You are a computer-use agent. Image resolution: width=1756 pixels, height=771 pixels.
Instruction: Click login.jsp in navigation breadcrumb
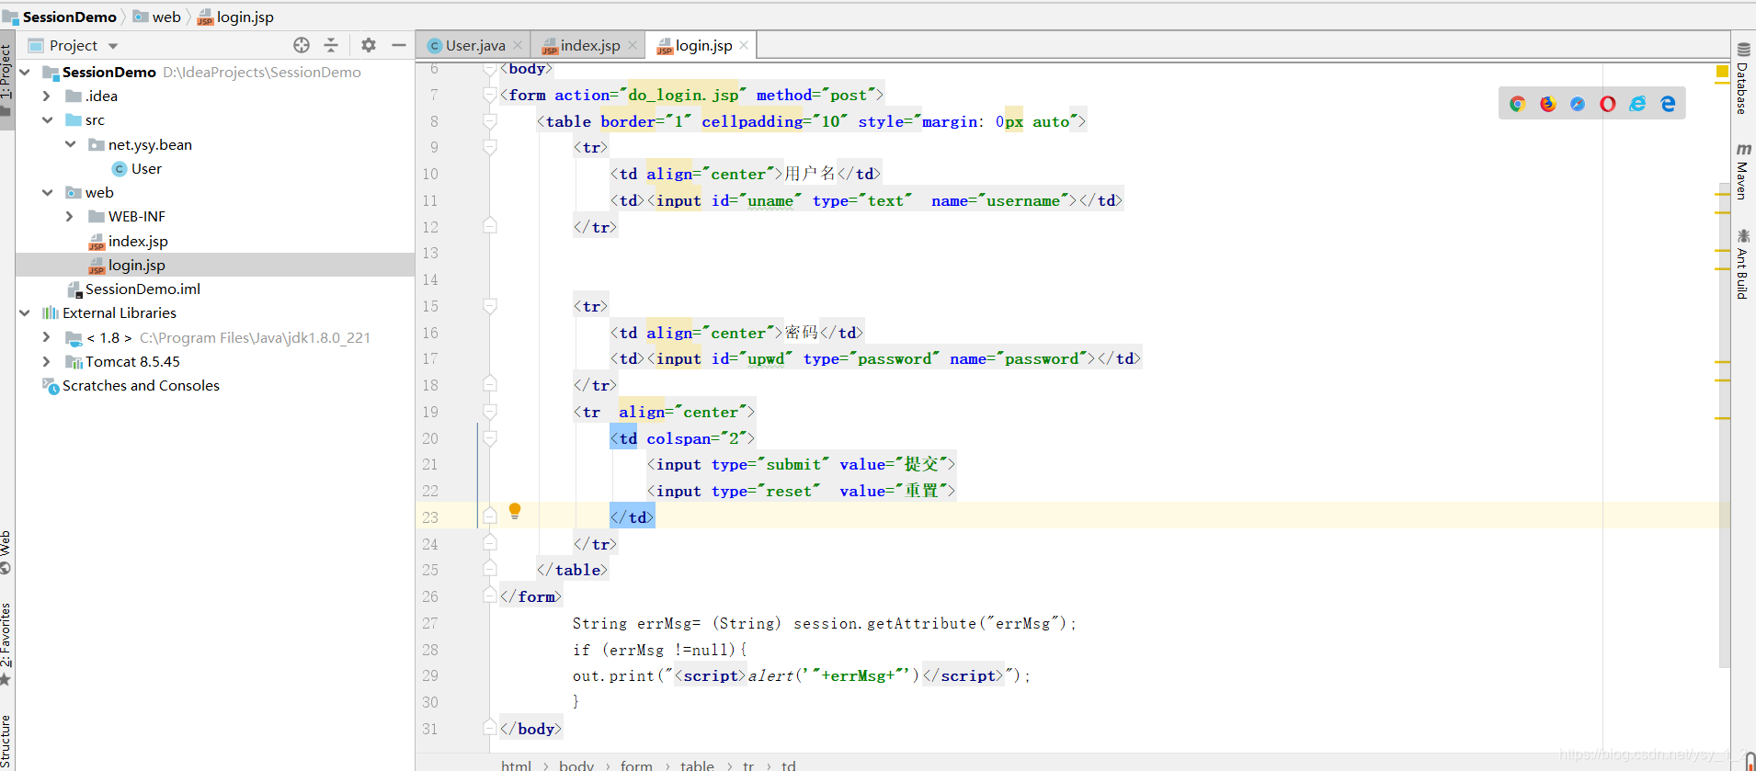(x=245, y=17)
